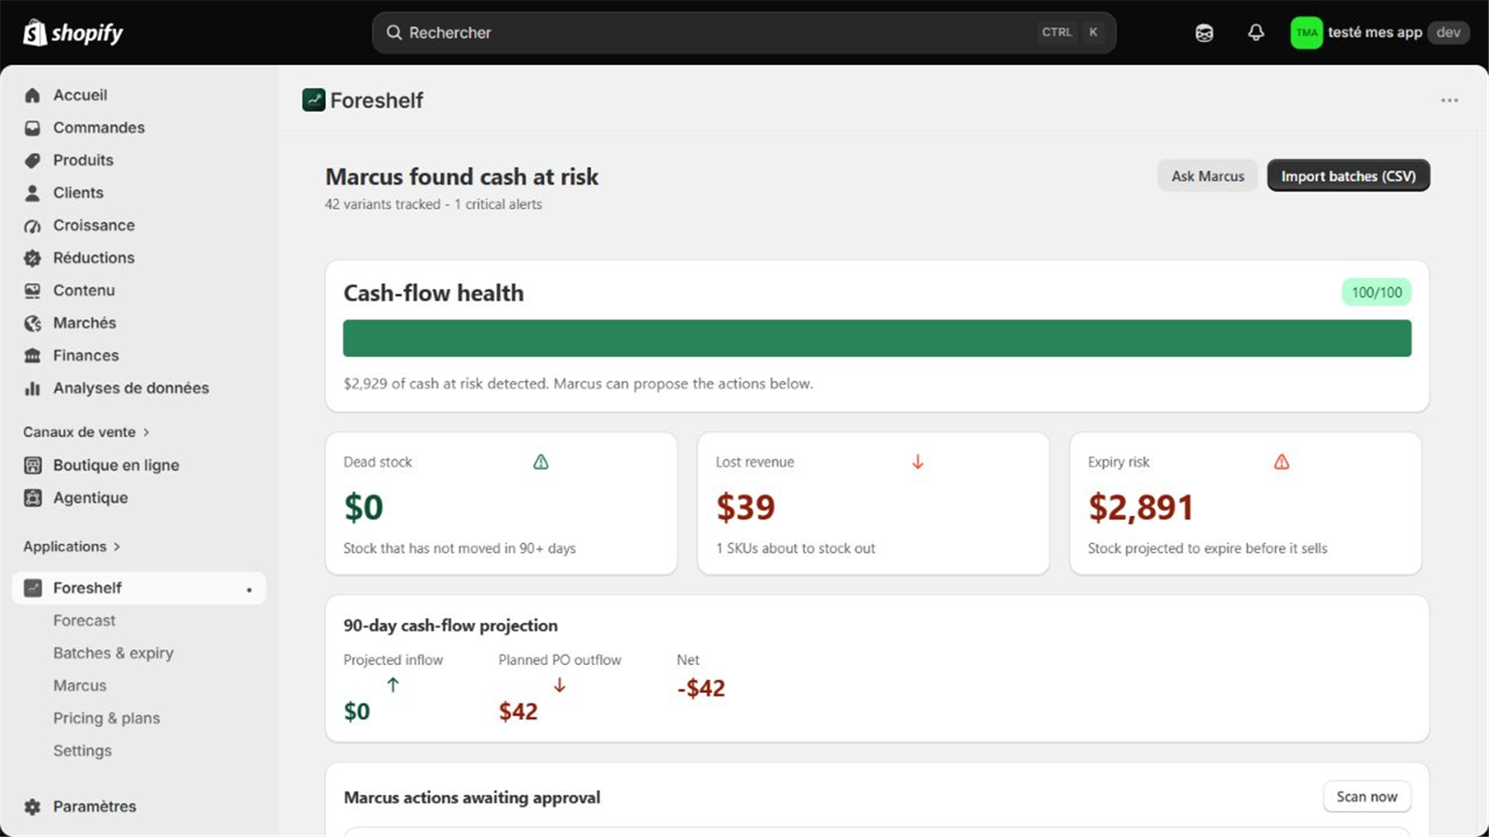Click "Stock projected to expire before it sells"
Screen dimensions: 1489x837
(x=1208, y=548)
